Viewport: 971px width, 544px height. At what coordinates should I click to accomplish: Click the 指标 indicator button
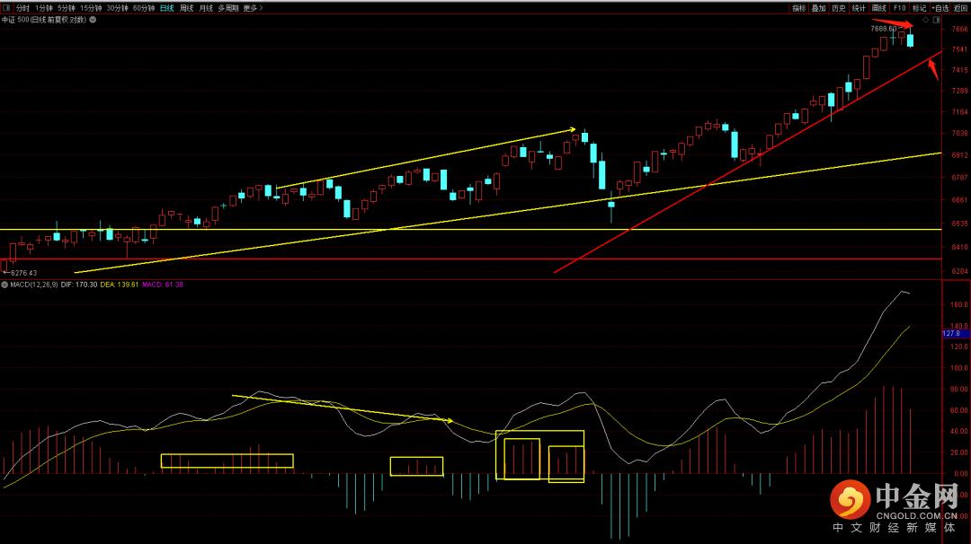799,8
